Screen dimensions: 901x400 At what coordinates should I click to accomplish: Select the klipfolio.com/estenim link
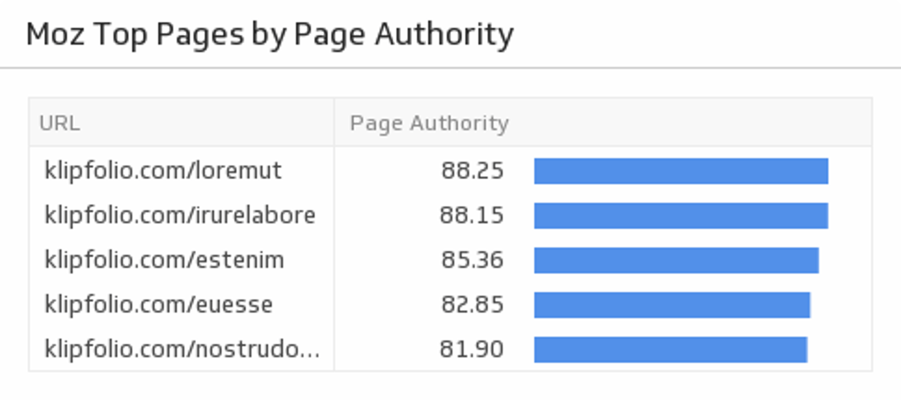tap(164, 260)
